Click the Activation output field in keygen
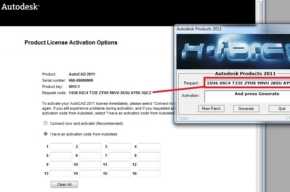 click(247, 97)
